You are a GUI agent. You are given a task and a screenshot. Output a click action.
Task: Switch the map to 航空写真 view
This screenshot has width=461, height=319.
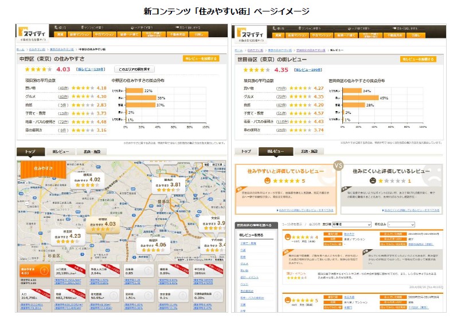pos(218,165)
